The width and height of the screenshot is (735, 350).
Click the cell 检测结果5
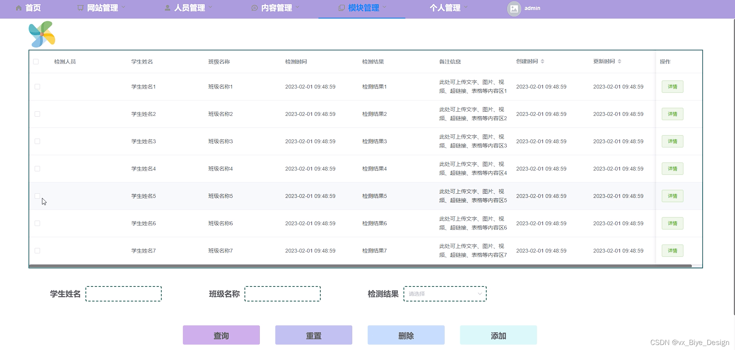click(375, 196)
